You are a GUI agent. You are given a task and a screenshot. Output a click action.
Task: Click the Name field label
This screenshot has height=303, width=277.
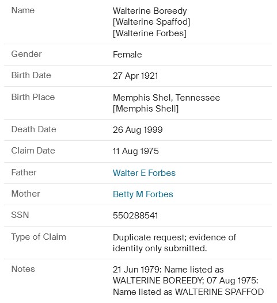pos(23,10)
